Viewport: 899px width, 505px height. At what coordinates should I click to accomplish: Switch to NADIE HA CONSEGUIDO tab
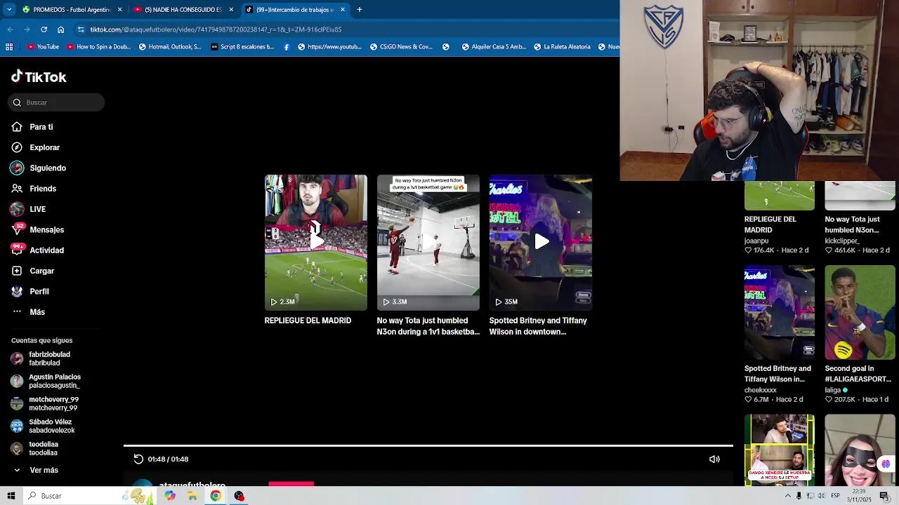pyautogui.click(x=183, y=10)
